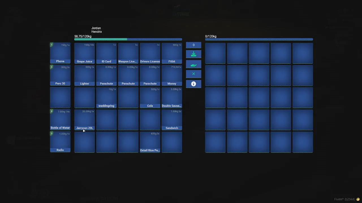
Task: Select the Phone slot in hotbar 1
Action: [60, 53]
